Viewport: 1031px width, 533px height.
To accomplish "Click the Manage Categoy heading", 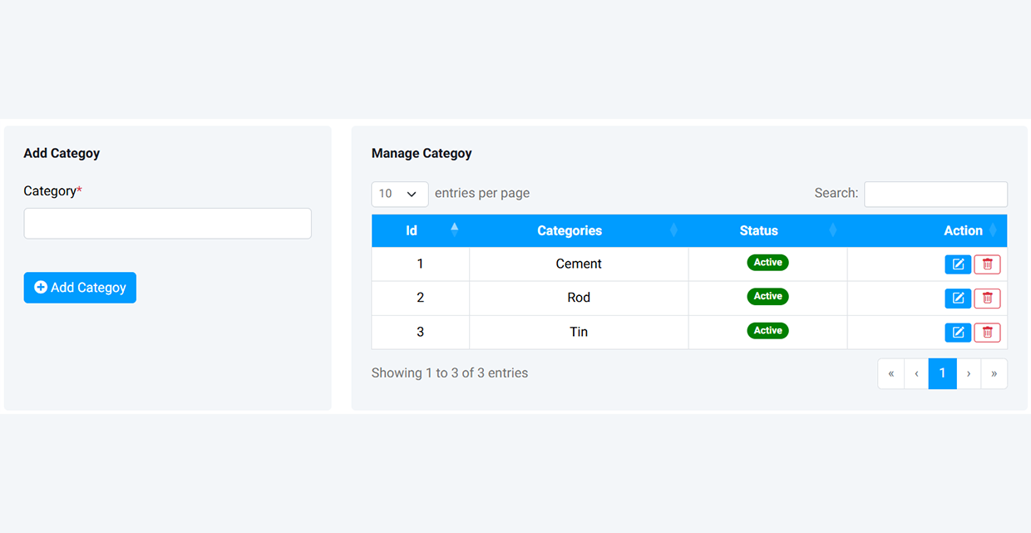I will coord(422,153).
